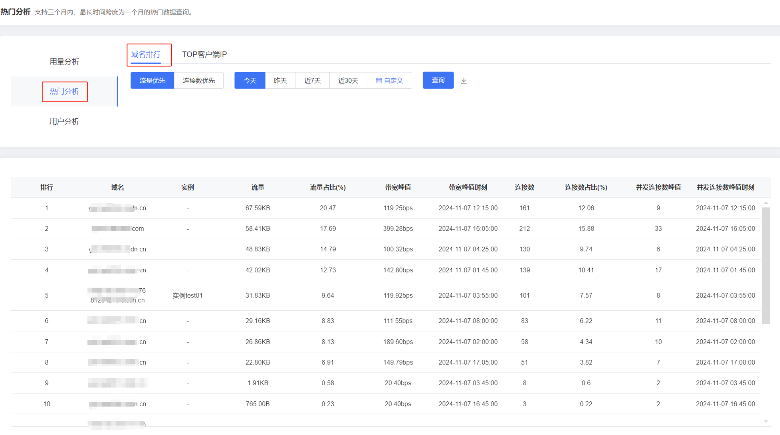This screenshot has width=780, height=435.
Task: Click the 并发连接数峰值时刻 column header
Action: [x=725, y=187]
